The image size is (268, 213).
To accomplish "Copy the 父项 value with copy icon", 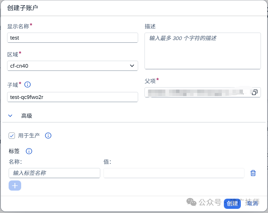I will pyautogui.click(x=254, y=92).
